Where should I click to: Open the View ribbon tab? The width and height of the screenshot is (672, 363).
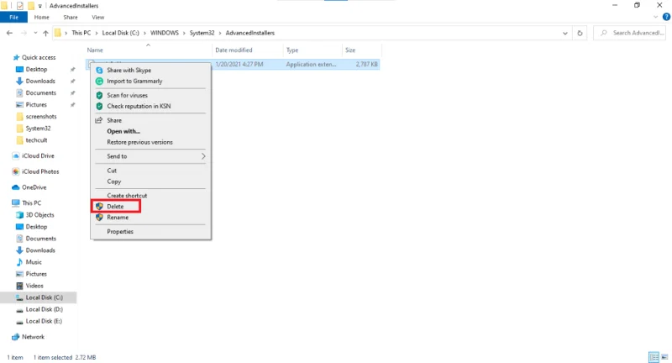[x=97, y=17]
